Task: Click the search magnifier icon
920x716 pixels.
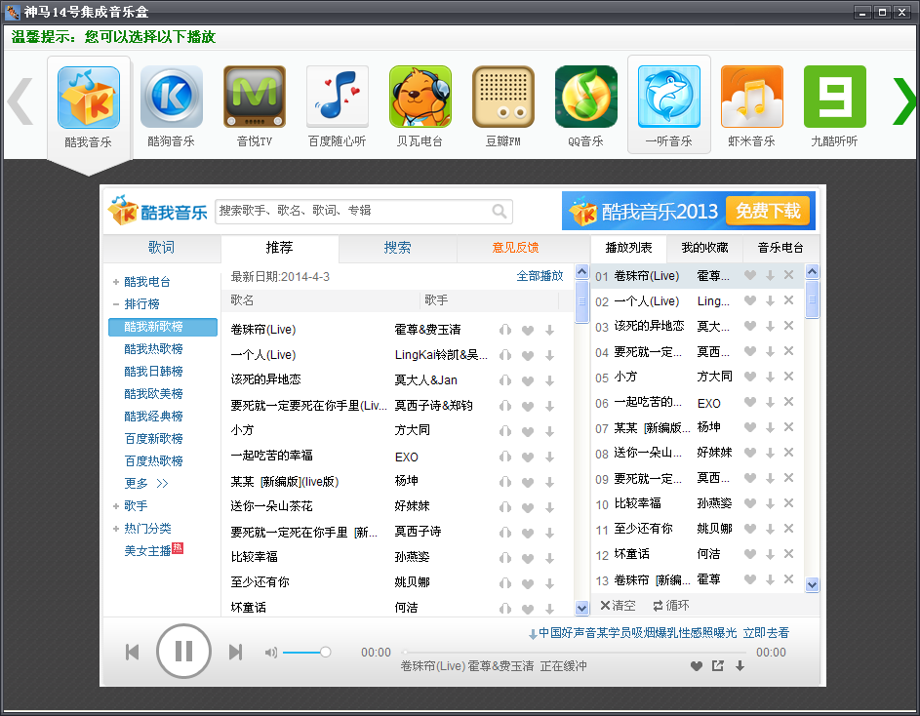Action: [x=500, y=211]
